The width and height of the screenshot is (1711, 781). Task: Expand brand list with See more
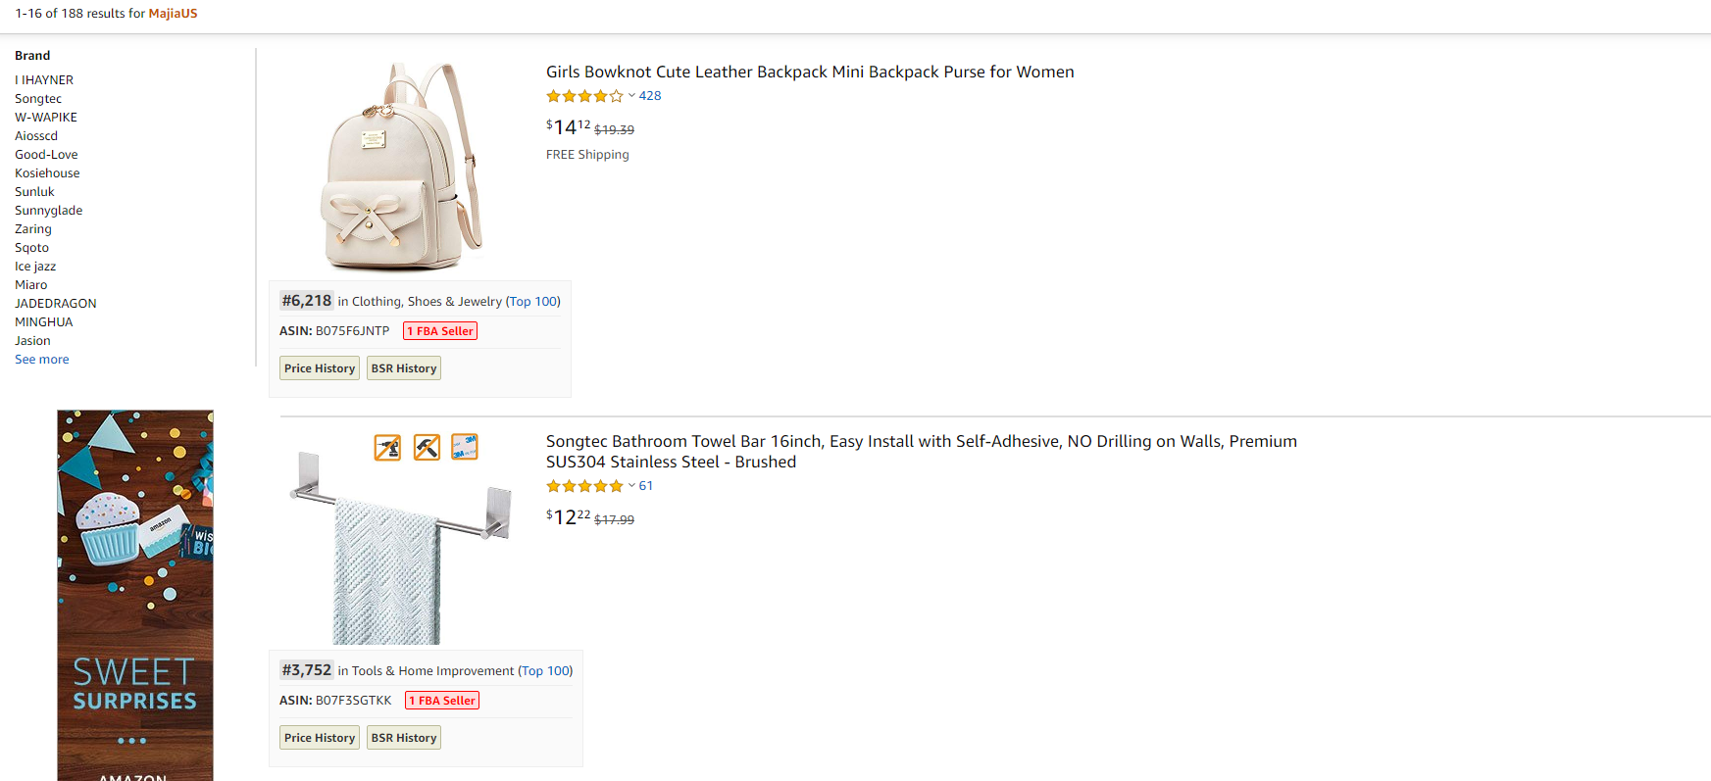click(x=42, y=360)
